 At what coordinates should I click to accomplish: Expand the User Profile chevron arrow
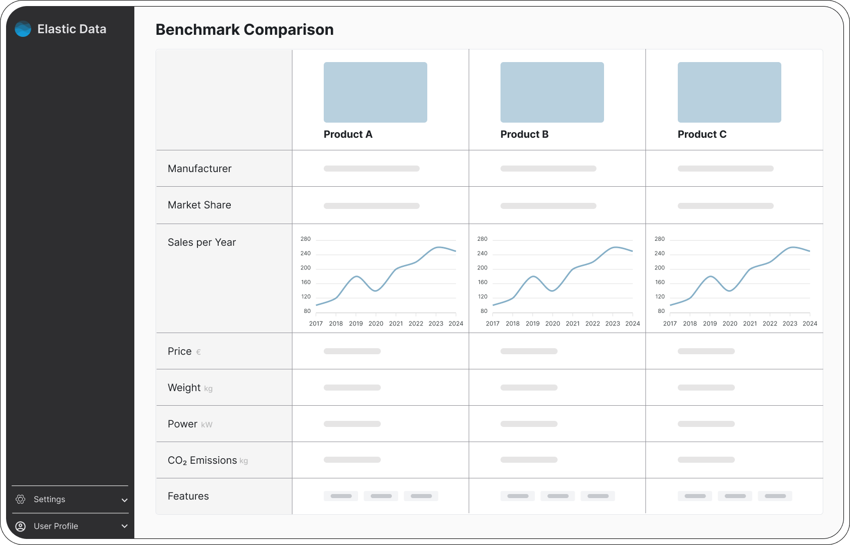click(x=124, y=526)
